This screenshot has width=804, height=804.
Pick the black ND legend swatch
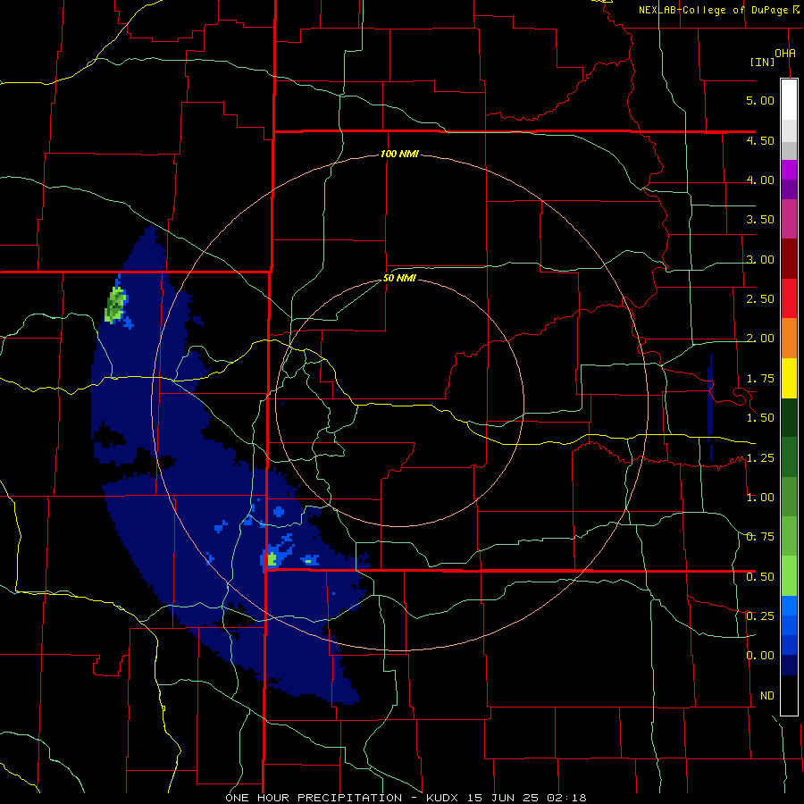click(x=789, y=695)
